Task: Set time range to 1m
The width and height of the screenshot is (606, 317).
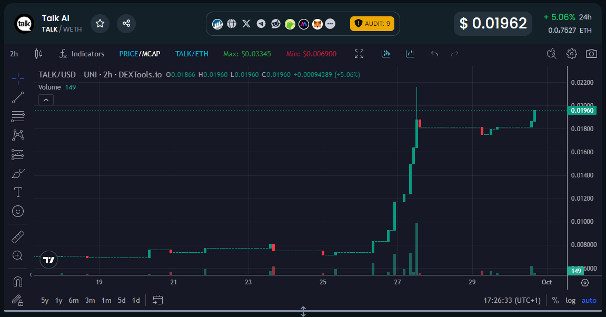Action: (x=106, y=300)
